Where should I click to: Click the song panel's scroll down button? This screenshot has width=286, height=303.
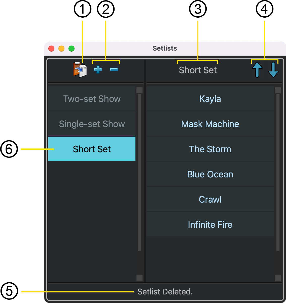278,278
